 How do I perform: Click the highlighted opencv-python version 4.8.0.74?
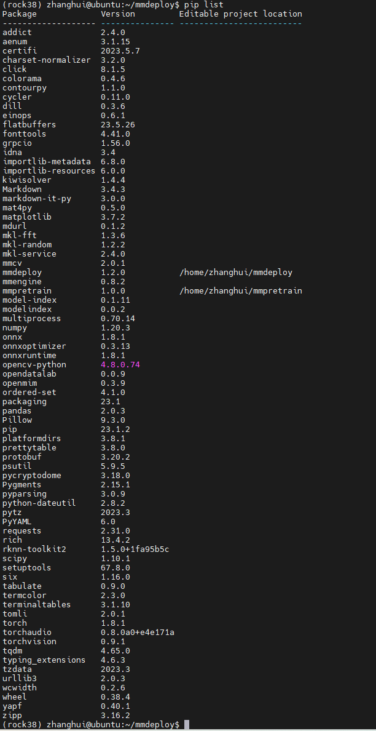tap(120, 365)
